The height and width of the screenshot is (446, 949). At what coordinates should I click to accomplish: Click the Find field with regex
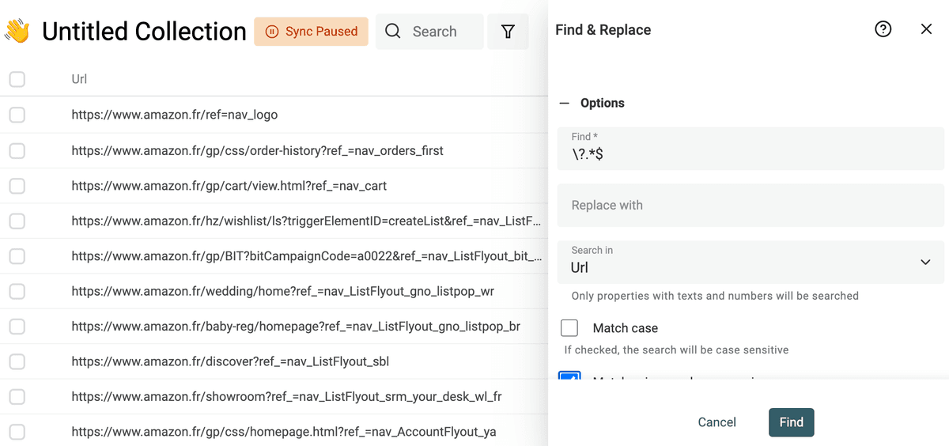coord(751,148)
